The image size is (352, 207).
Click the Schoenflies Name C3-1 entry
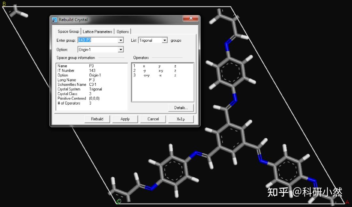pos(78,84)
